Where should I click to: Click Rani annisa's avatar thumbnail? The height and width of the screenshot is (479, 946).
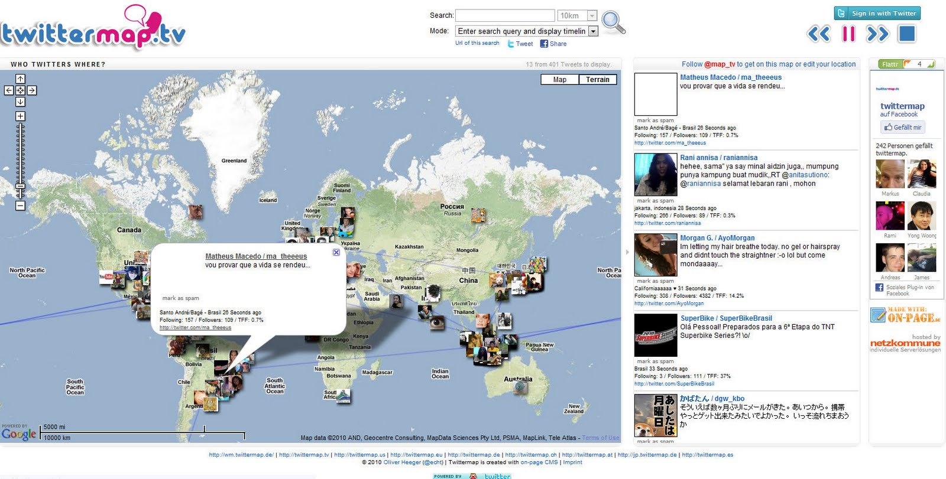(x=656, y=175)
